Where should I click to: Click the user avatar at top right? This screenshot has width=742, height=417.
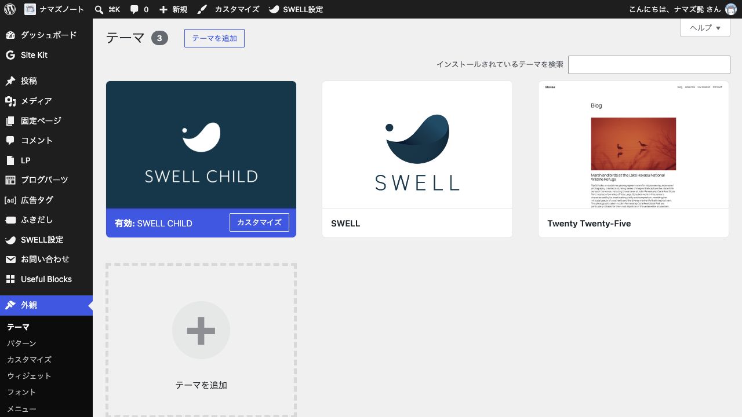[731, 9]
